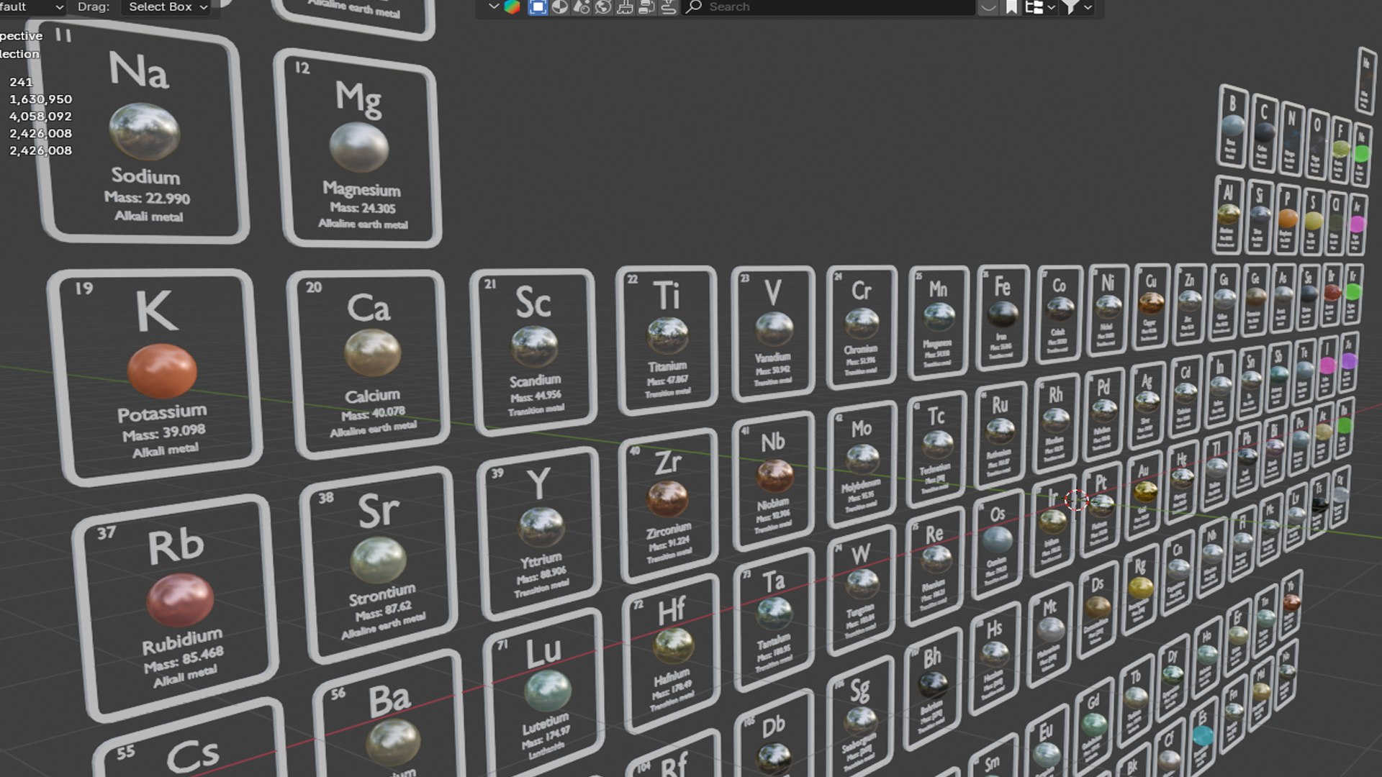Open the partially visible 'fault' orientation dropdown
The height and width of the screenshot is (777, 1382).
[x=32, y=7]
